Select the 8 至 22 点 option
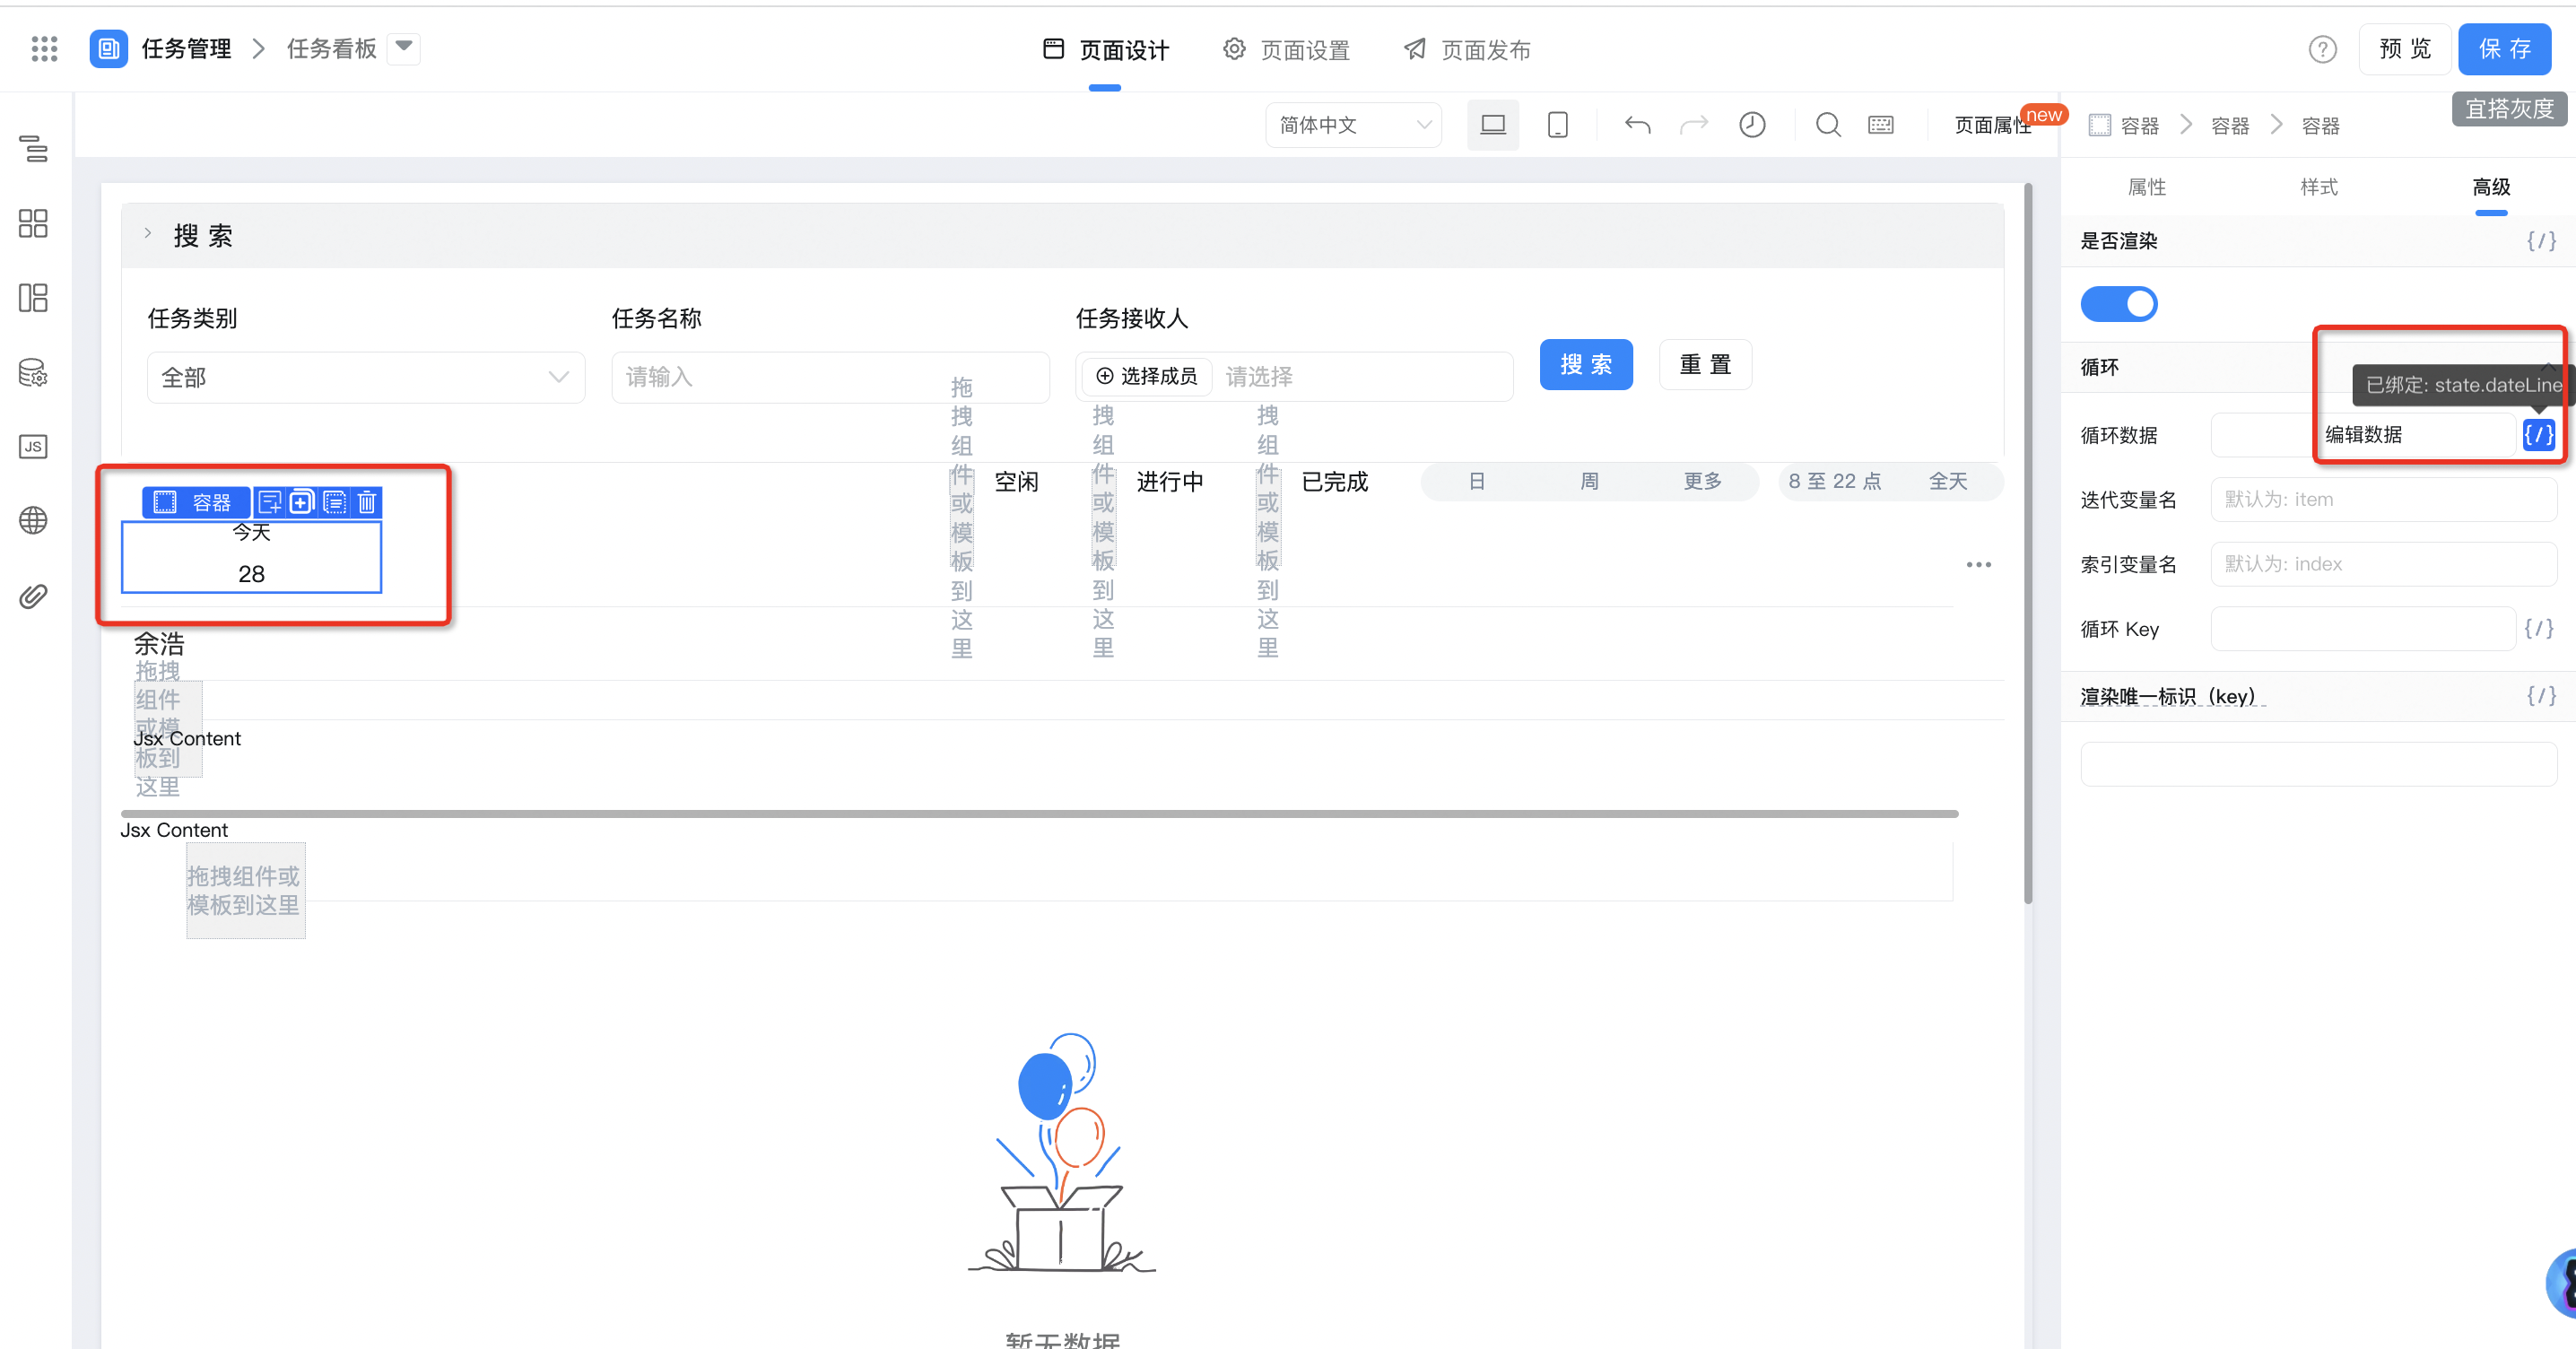Image resolution: width=2576 pixels, height=1349 pixels. point(1835,481)
